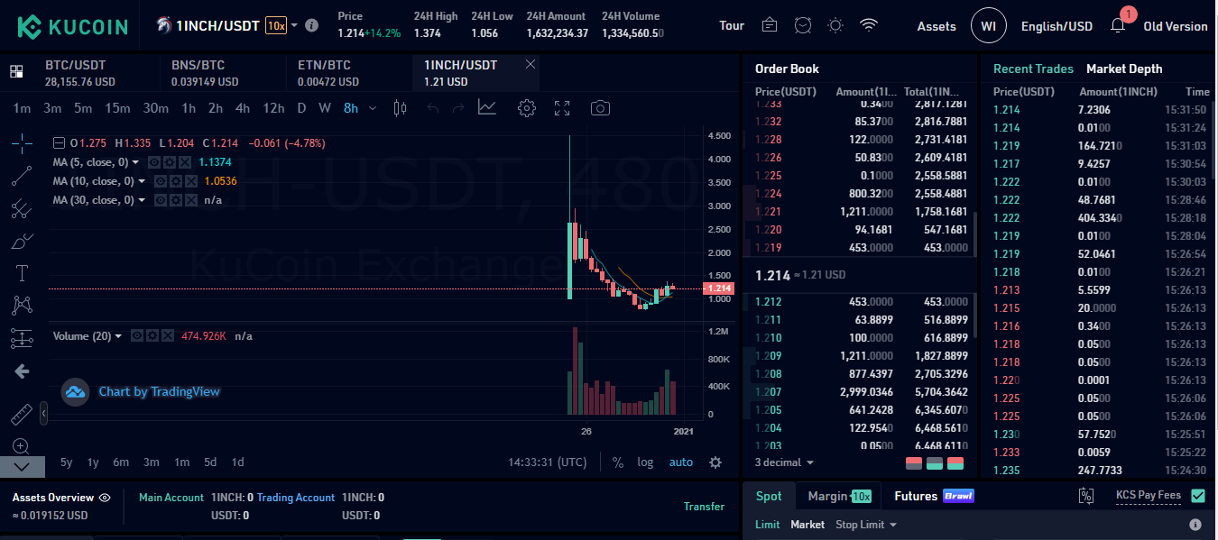Select the pattern drawing tool

coord(23,306)
